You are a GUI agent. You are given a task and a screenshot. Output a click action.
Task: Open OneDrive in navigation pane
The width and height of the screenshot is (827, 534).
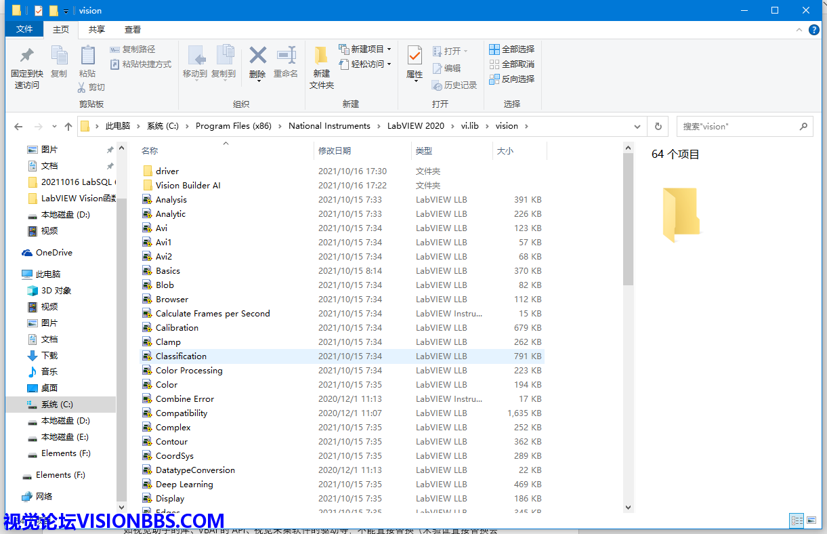[x=54, y=252]
